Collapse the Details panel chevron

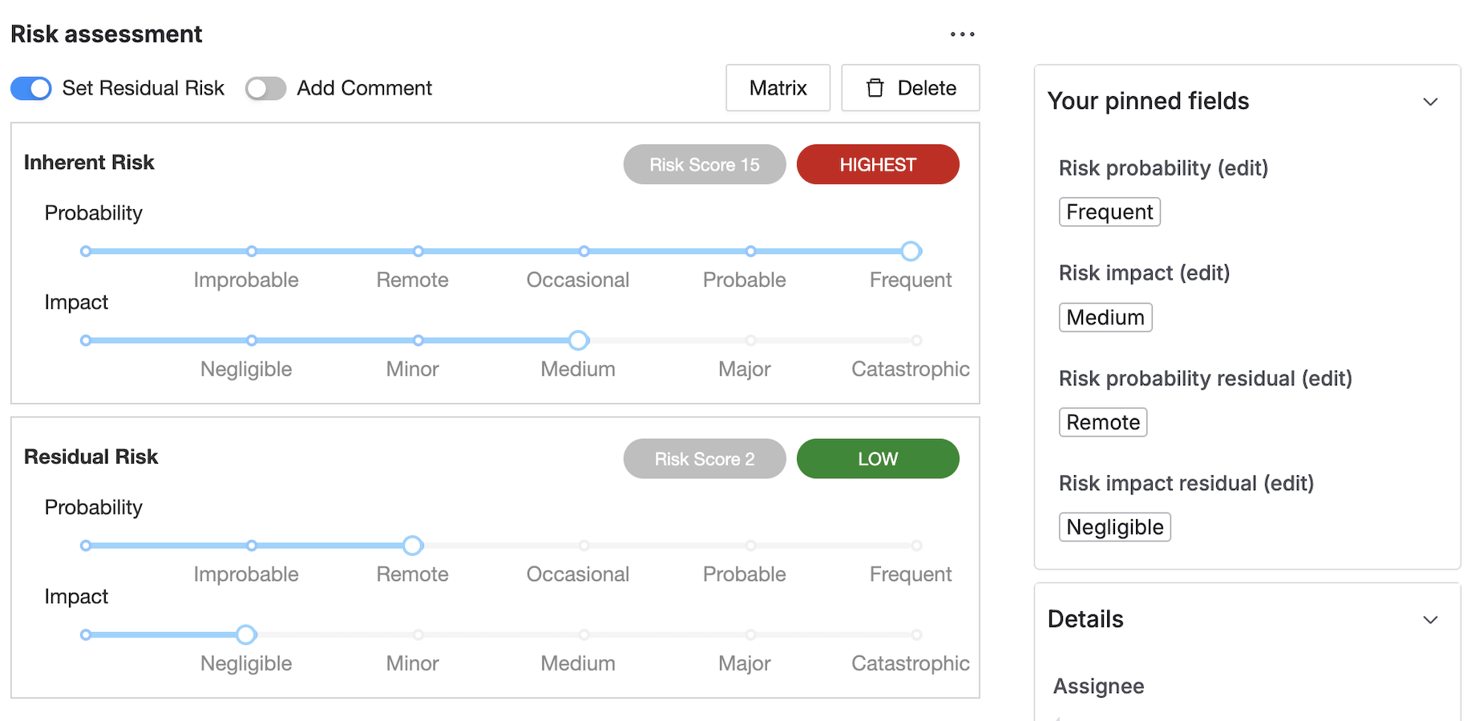click(1430, 619)
